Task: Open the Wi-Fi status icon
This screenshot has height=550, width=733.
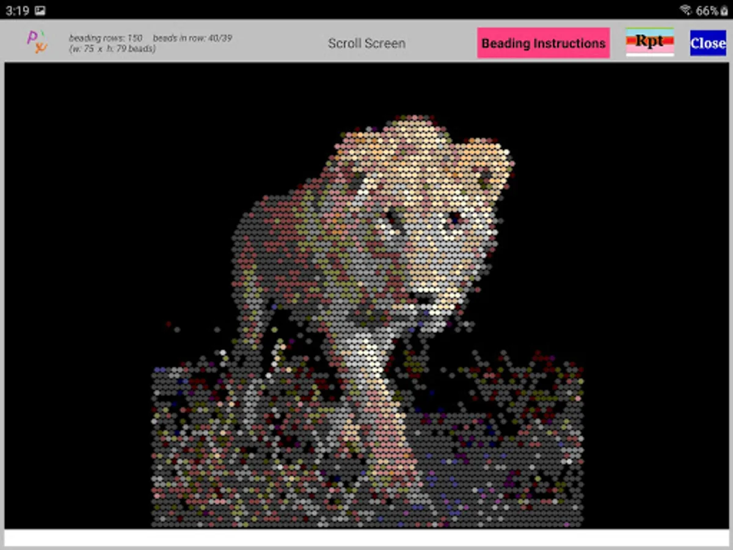Action: [685, 10]
